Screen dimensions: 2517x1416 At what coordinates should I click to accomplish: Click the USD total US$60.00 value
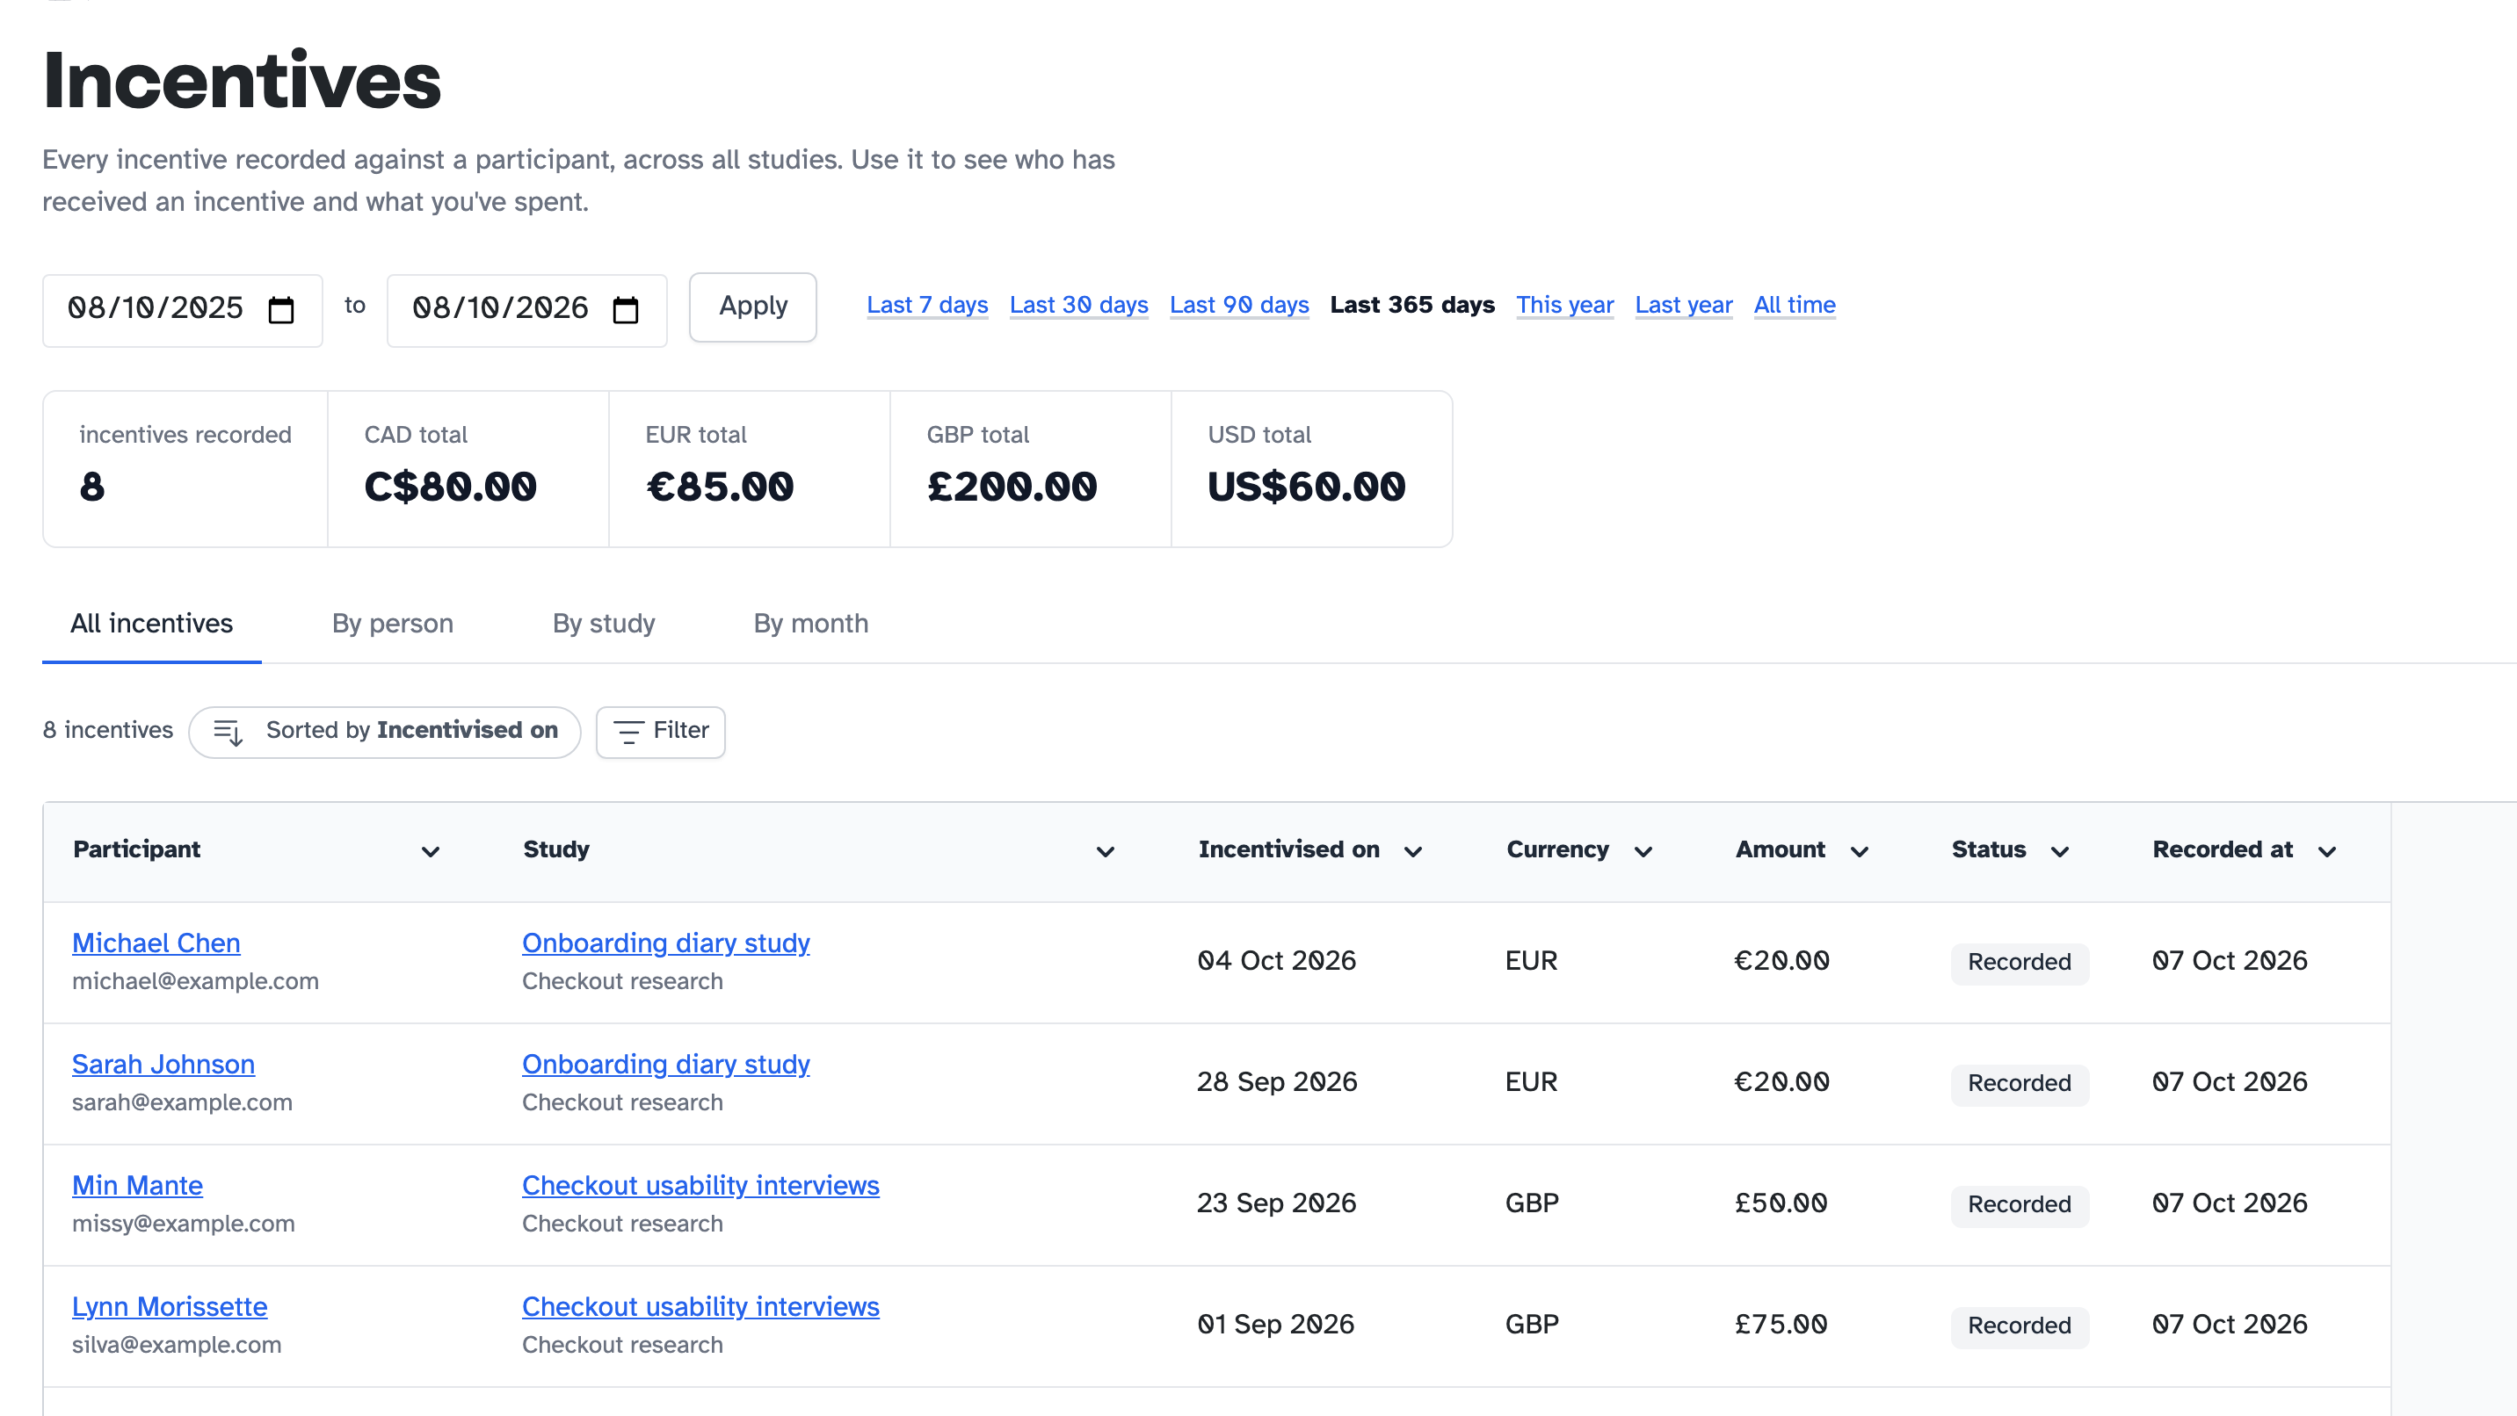1306,487
